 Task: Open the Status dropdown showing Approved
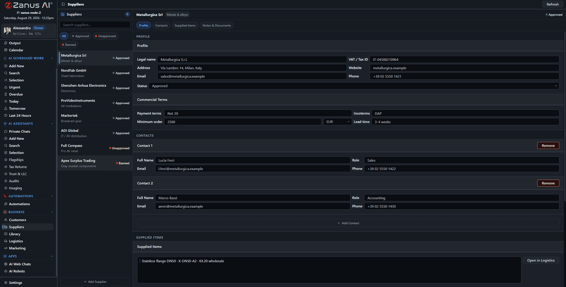click(354, 86)
